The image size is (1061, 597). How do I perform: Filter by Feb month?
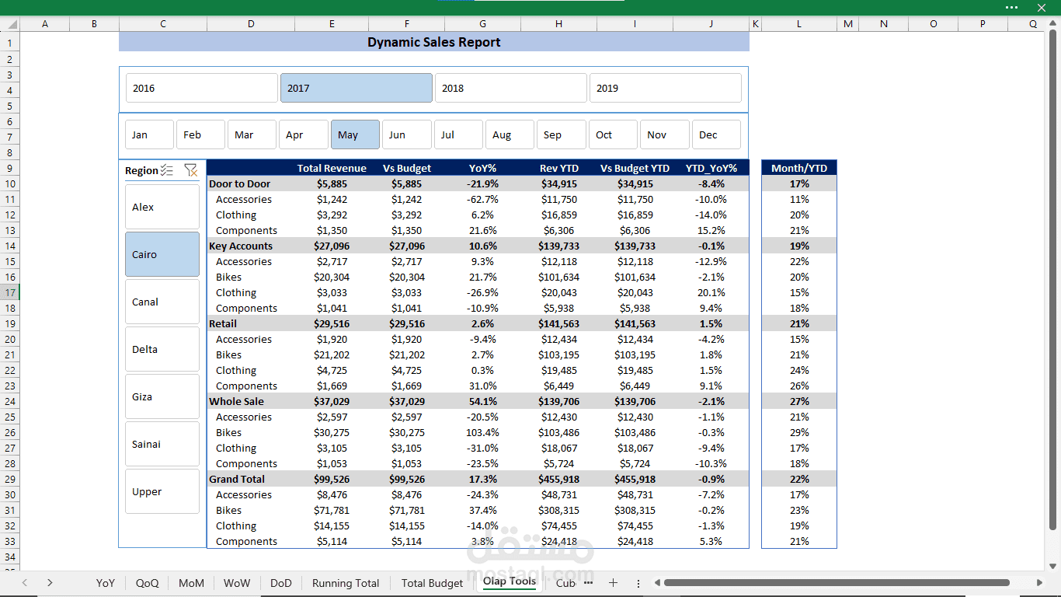tap(200, 134)
